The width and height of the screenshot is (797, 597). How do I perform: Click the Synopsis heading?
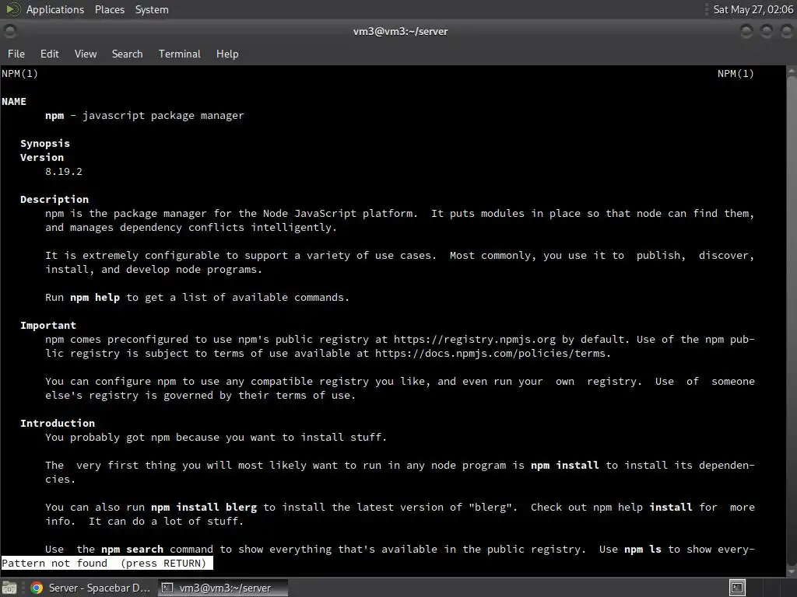pos(44,144)
